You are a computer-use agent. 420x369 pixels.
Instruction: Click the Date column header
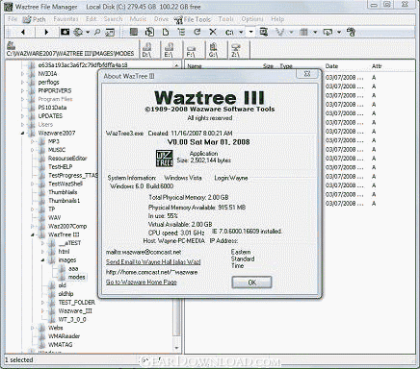click(x=331, y=66)
